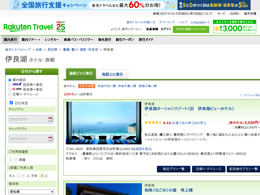The image size is (260, 195).
Task: Open the 大人 adults count dropdown
Action: pos(21,176)
